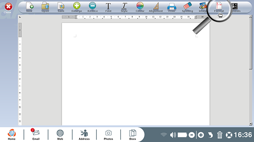Close the word processor with red X

(8, 8)
